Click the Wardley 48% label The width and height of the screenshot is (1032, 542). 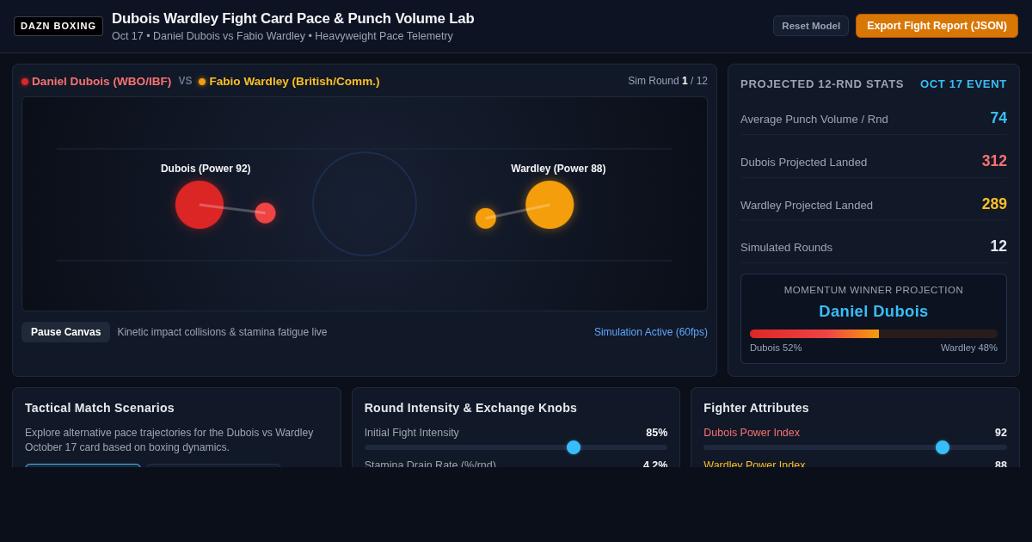pos(969,348)
